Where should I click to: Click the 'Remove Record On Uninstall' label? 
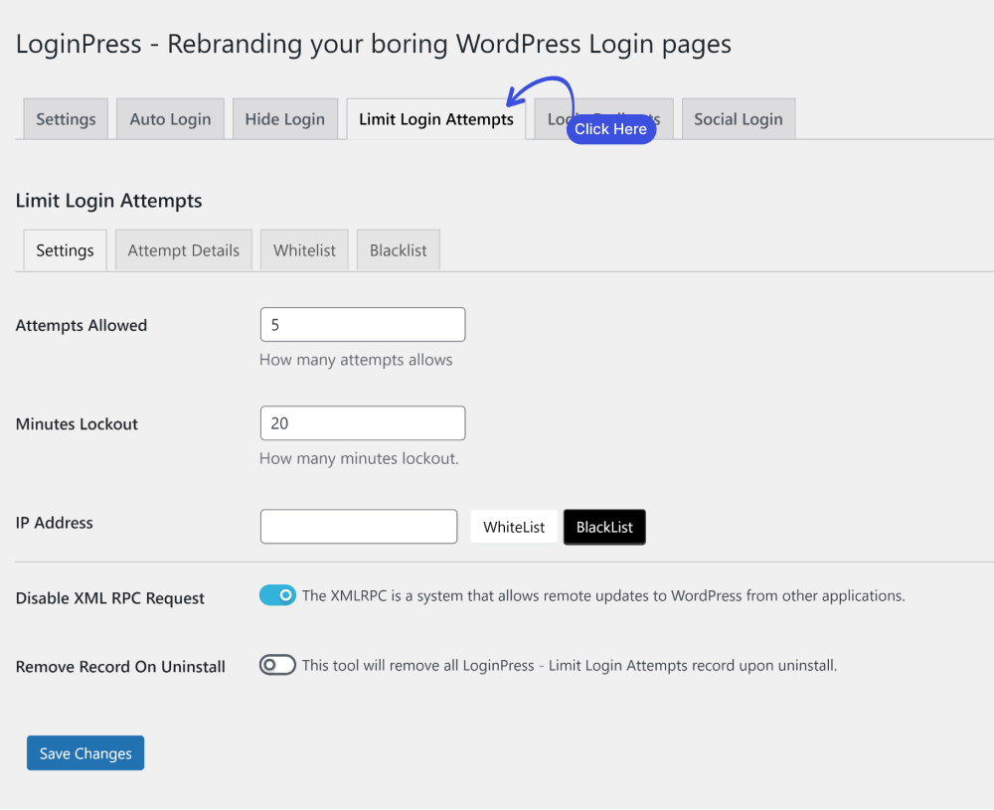[120, 667]
